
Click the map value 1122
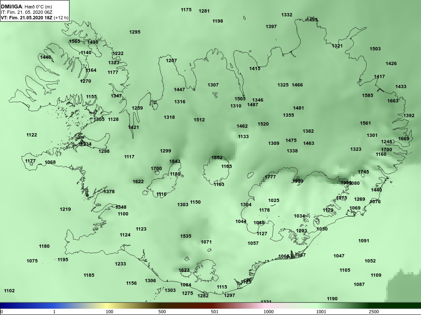click(32, 135)
